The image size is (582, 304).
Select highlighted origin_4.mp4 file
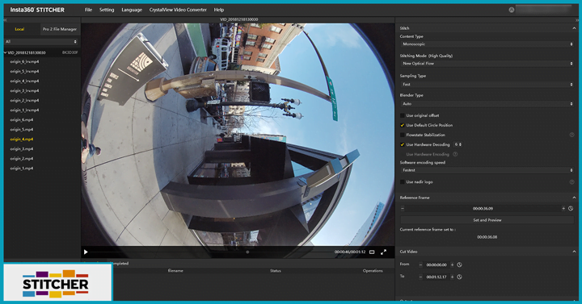click(22, 140)
